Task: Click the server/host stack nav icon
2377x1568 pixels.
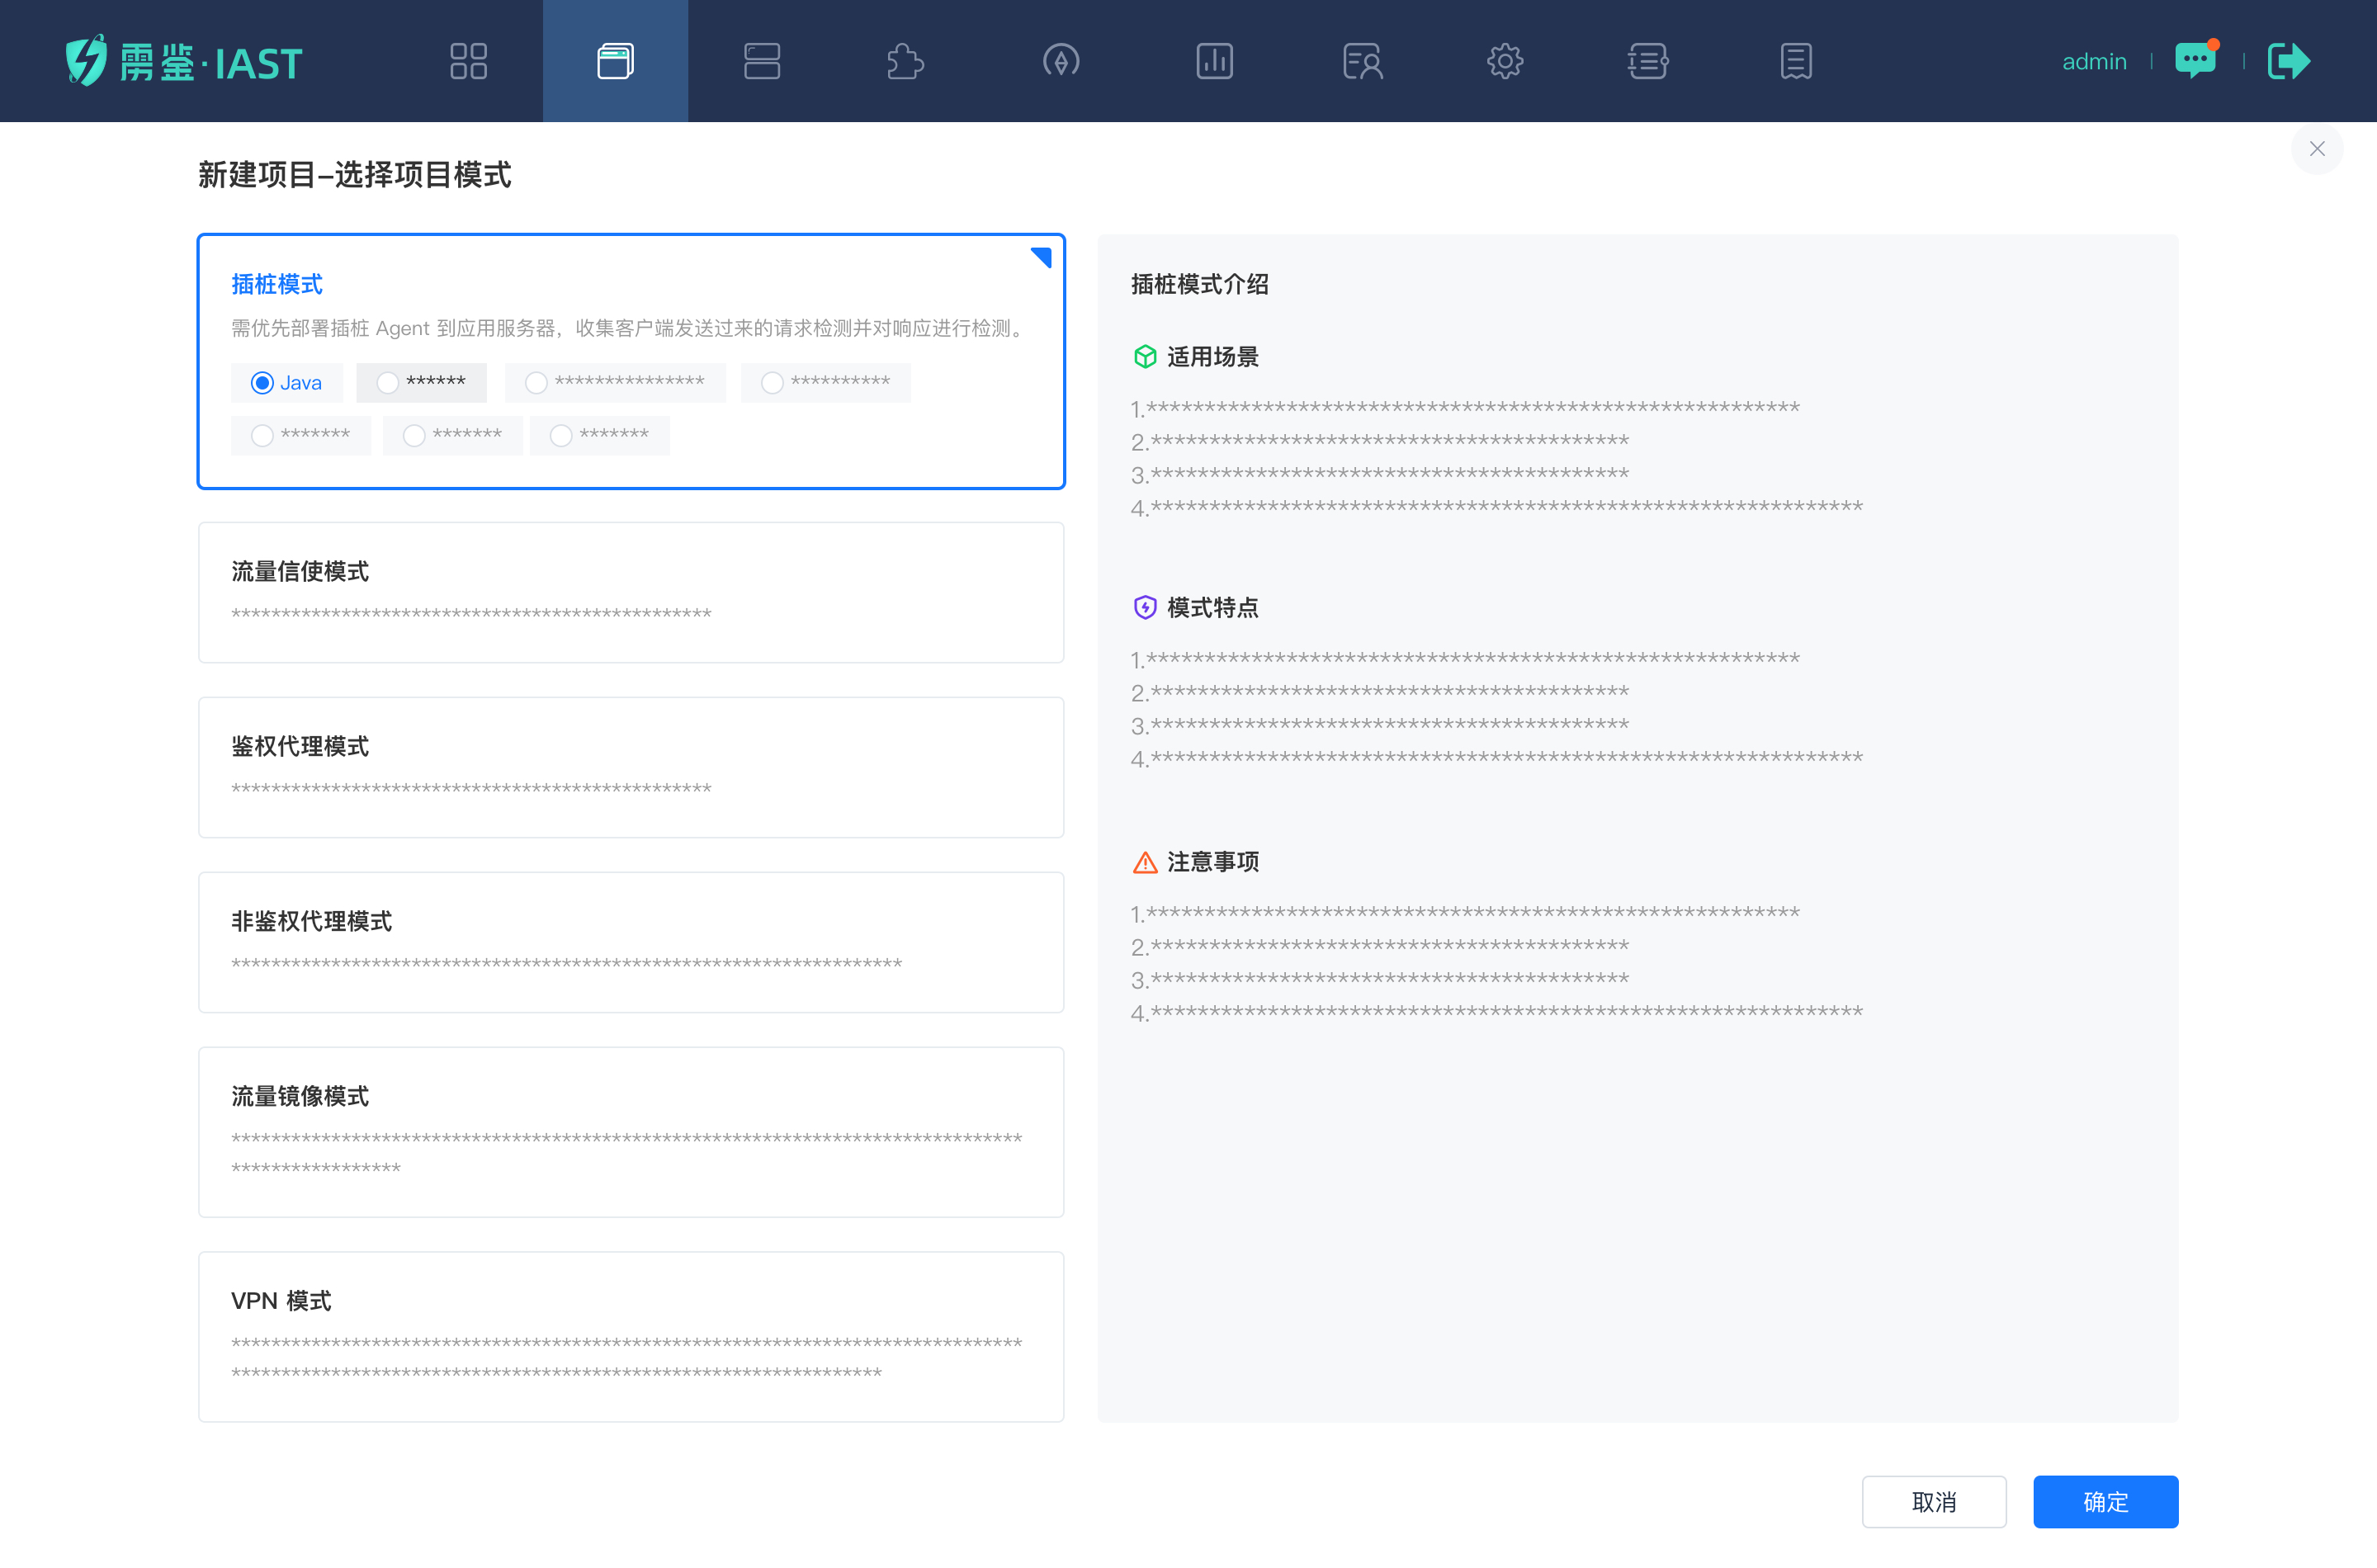Action: [761, 61]
